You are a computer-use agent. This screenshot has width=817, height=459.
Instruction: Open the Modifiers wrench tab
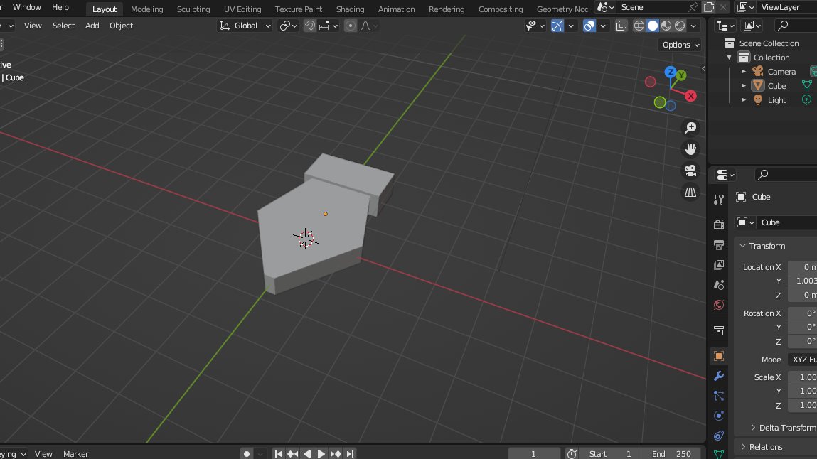coord(719,376)
